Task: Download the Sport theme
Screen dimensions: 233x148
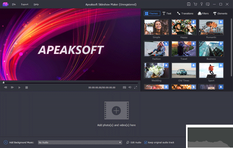Action: click(x=221, y=65)
